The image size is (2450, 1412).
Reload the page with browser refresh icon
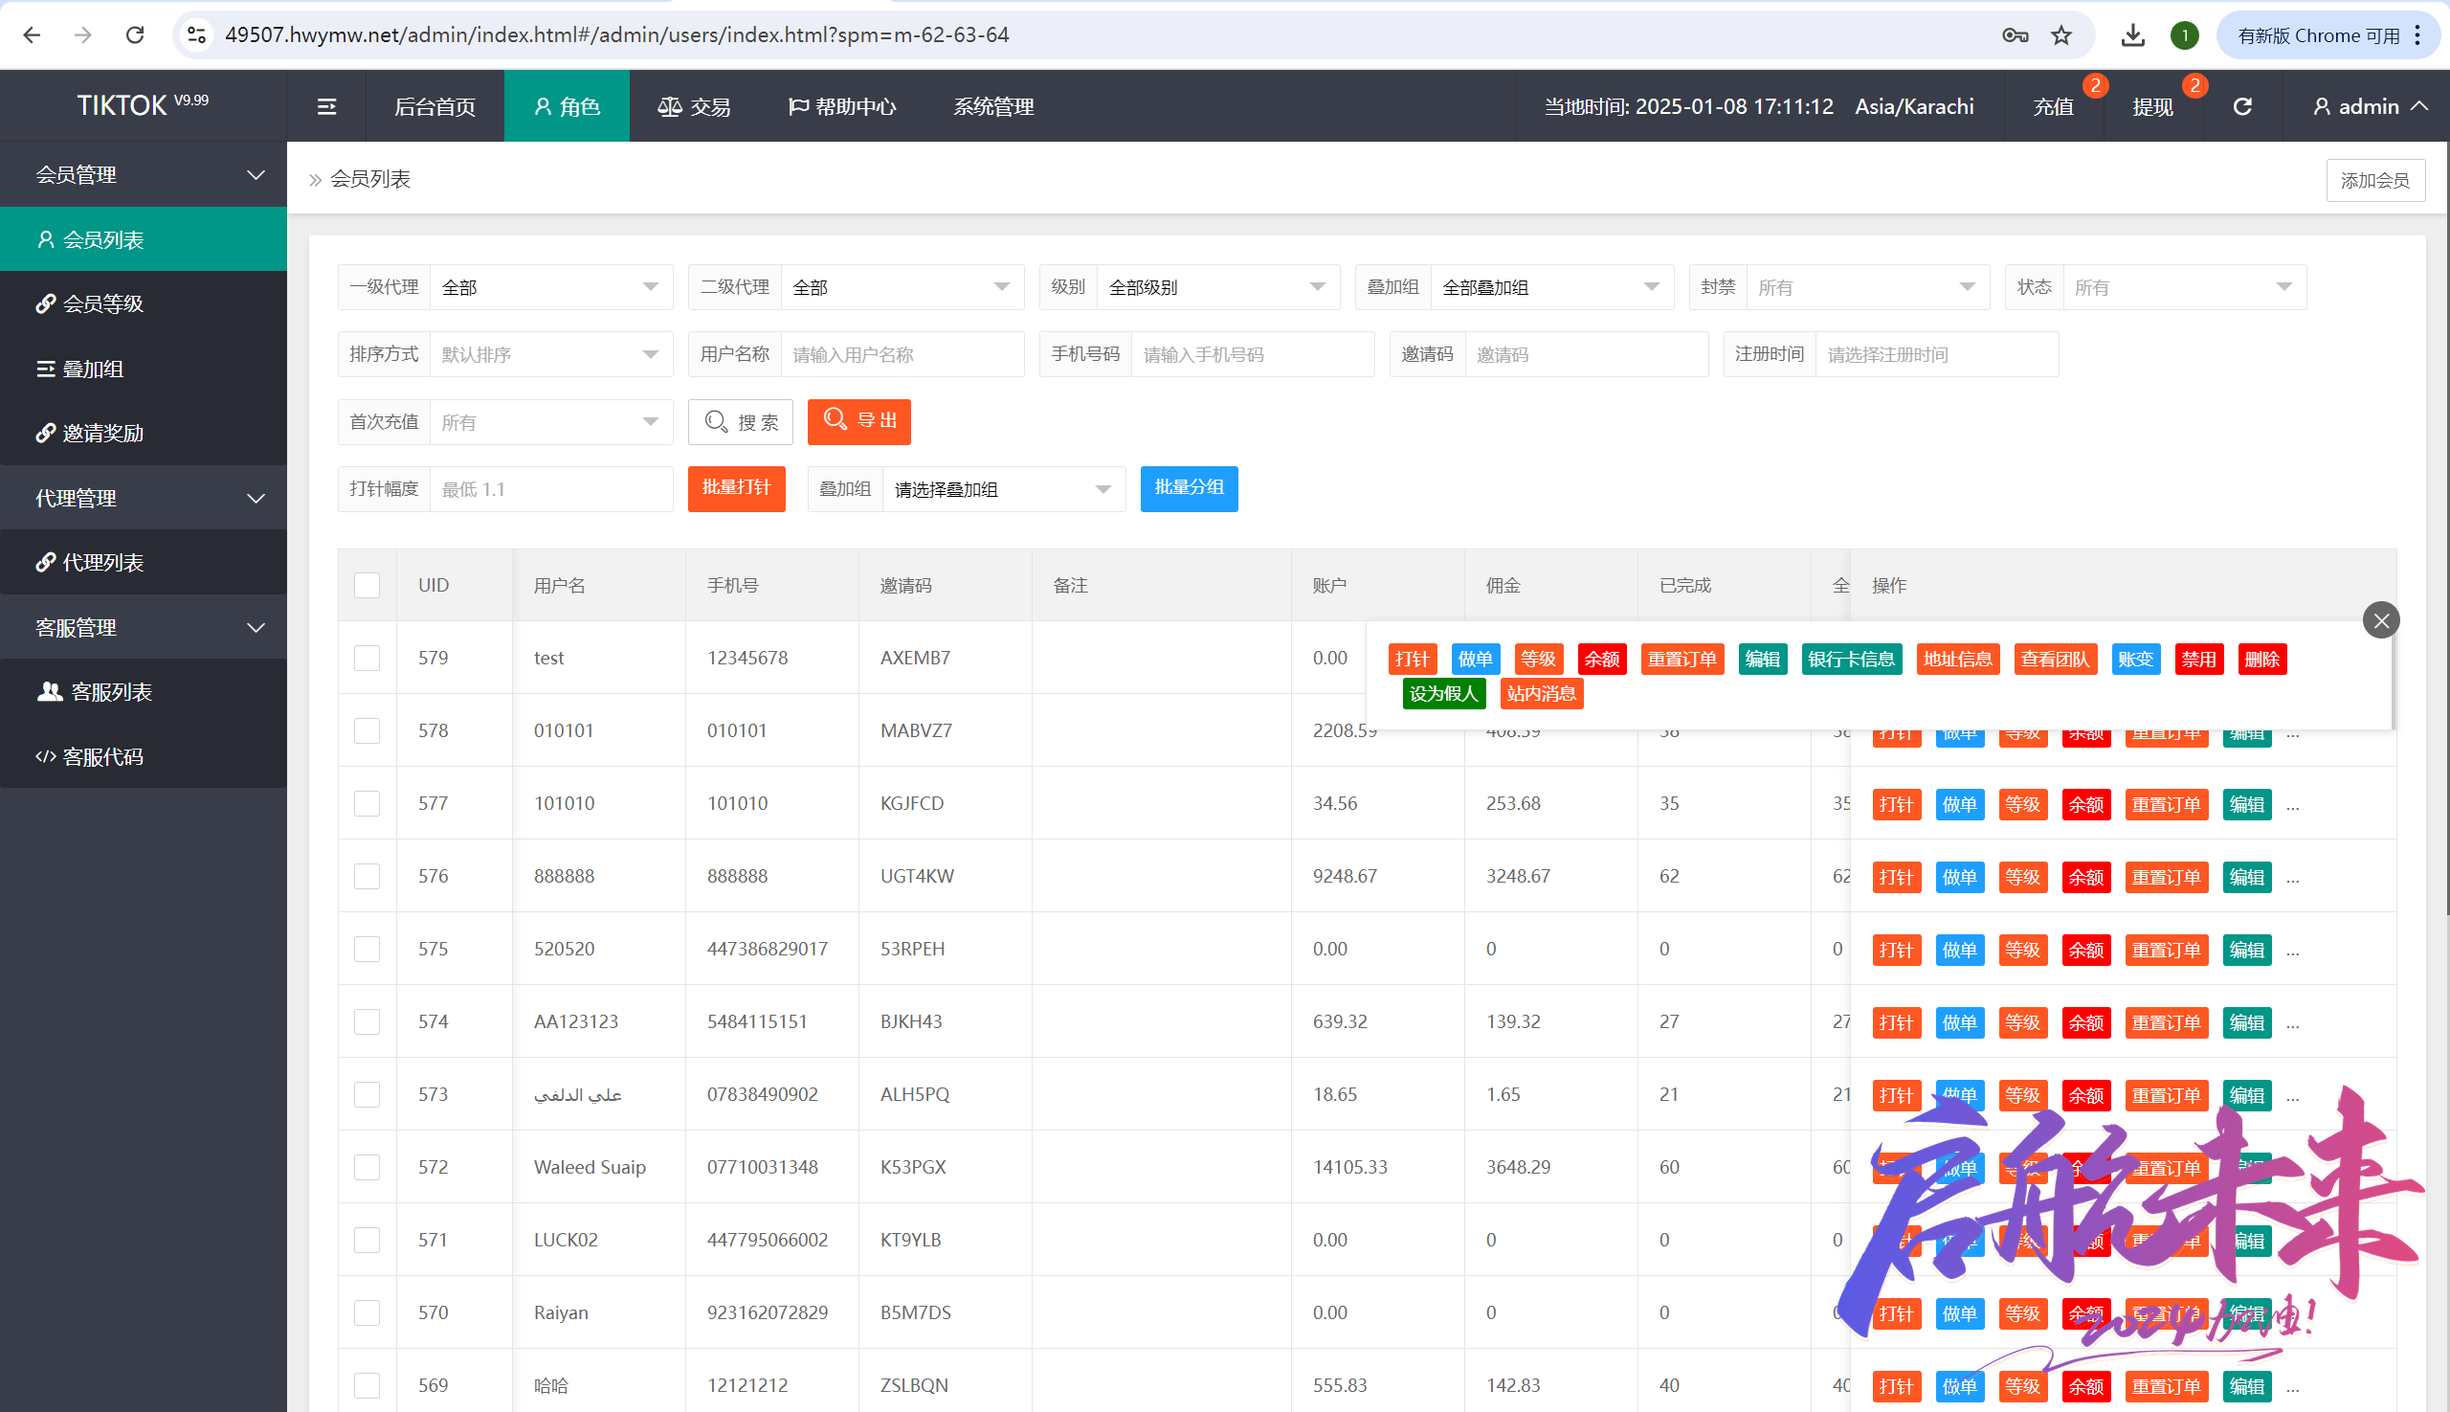coord(135,34)
